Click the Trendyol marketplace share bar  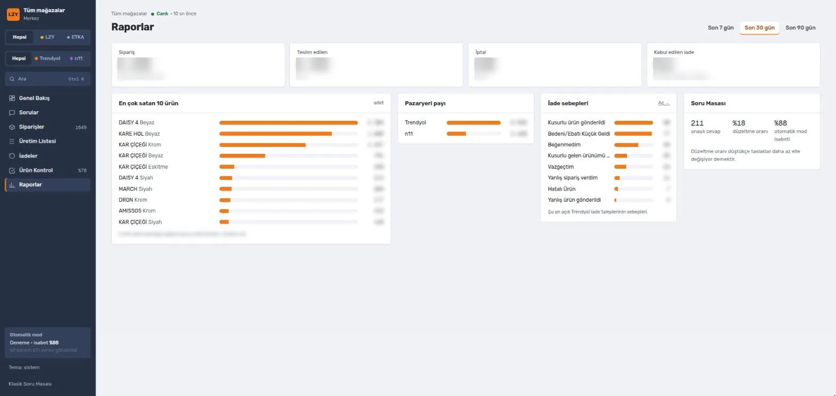pyautogui.click(x=473, y=123)
